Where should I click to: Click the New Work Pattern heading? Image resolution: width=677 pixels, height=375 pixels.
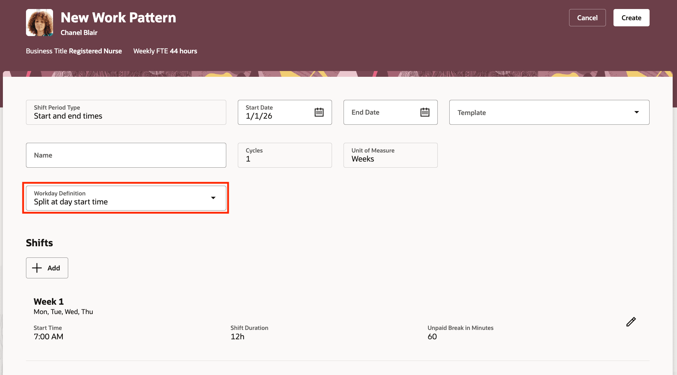pyautogui.click(x=118, y=17)
